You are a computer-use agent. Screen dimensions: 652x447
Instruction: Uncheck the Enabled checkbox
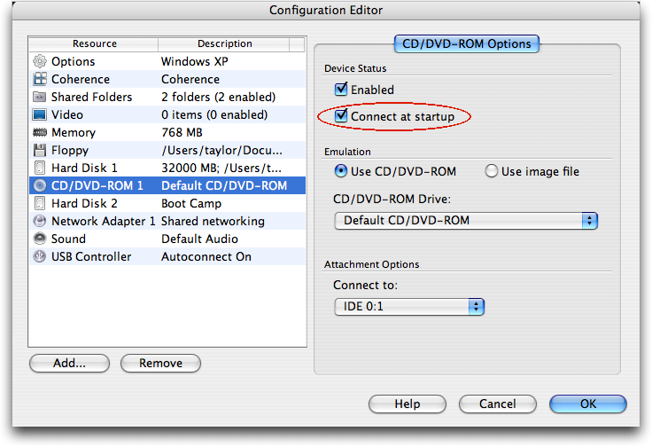[x=341, y=89]
